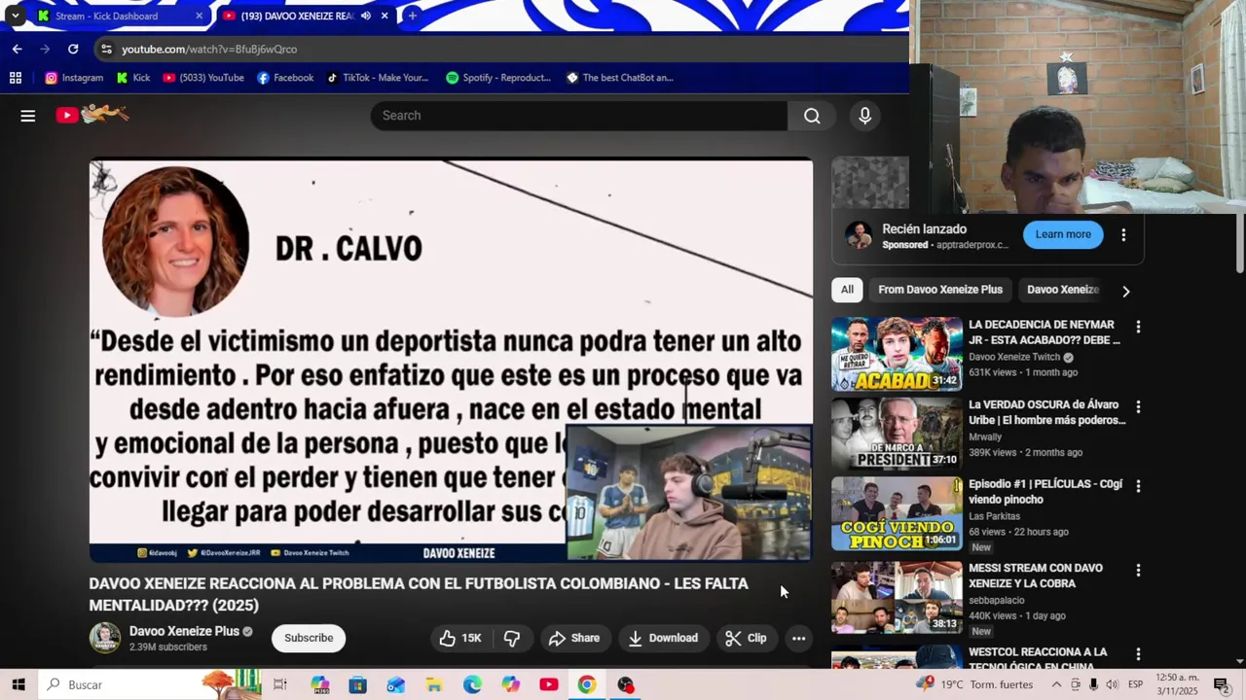The width and height of the screenshot is (1246, 700).
Task: Reload the YouTube page
Action: coord(73,49)
